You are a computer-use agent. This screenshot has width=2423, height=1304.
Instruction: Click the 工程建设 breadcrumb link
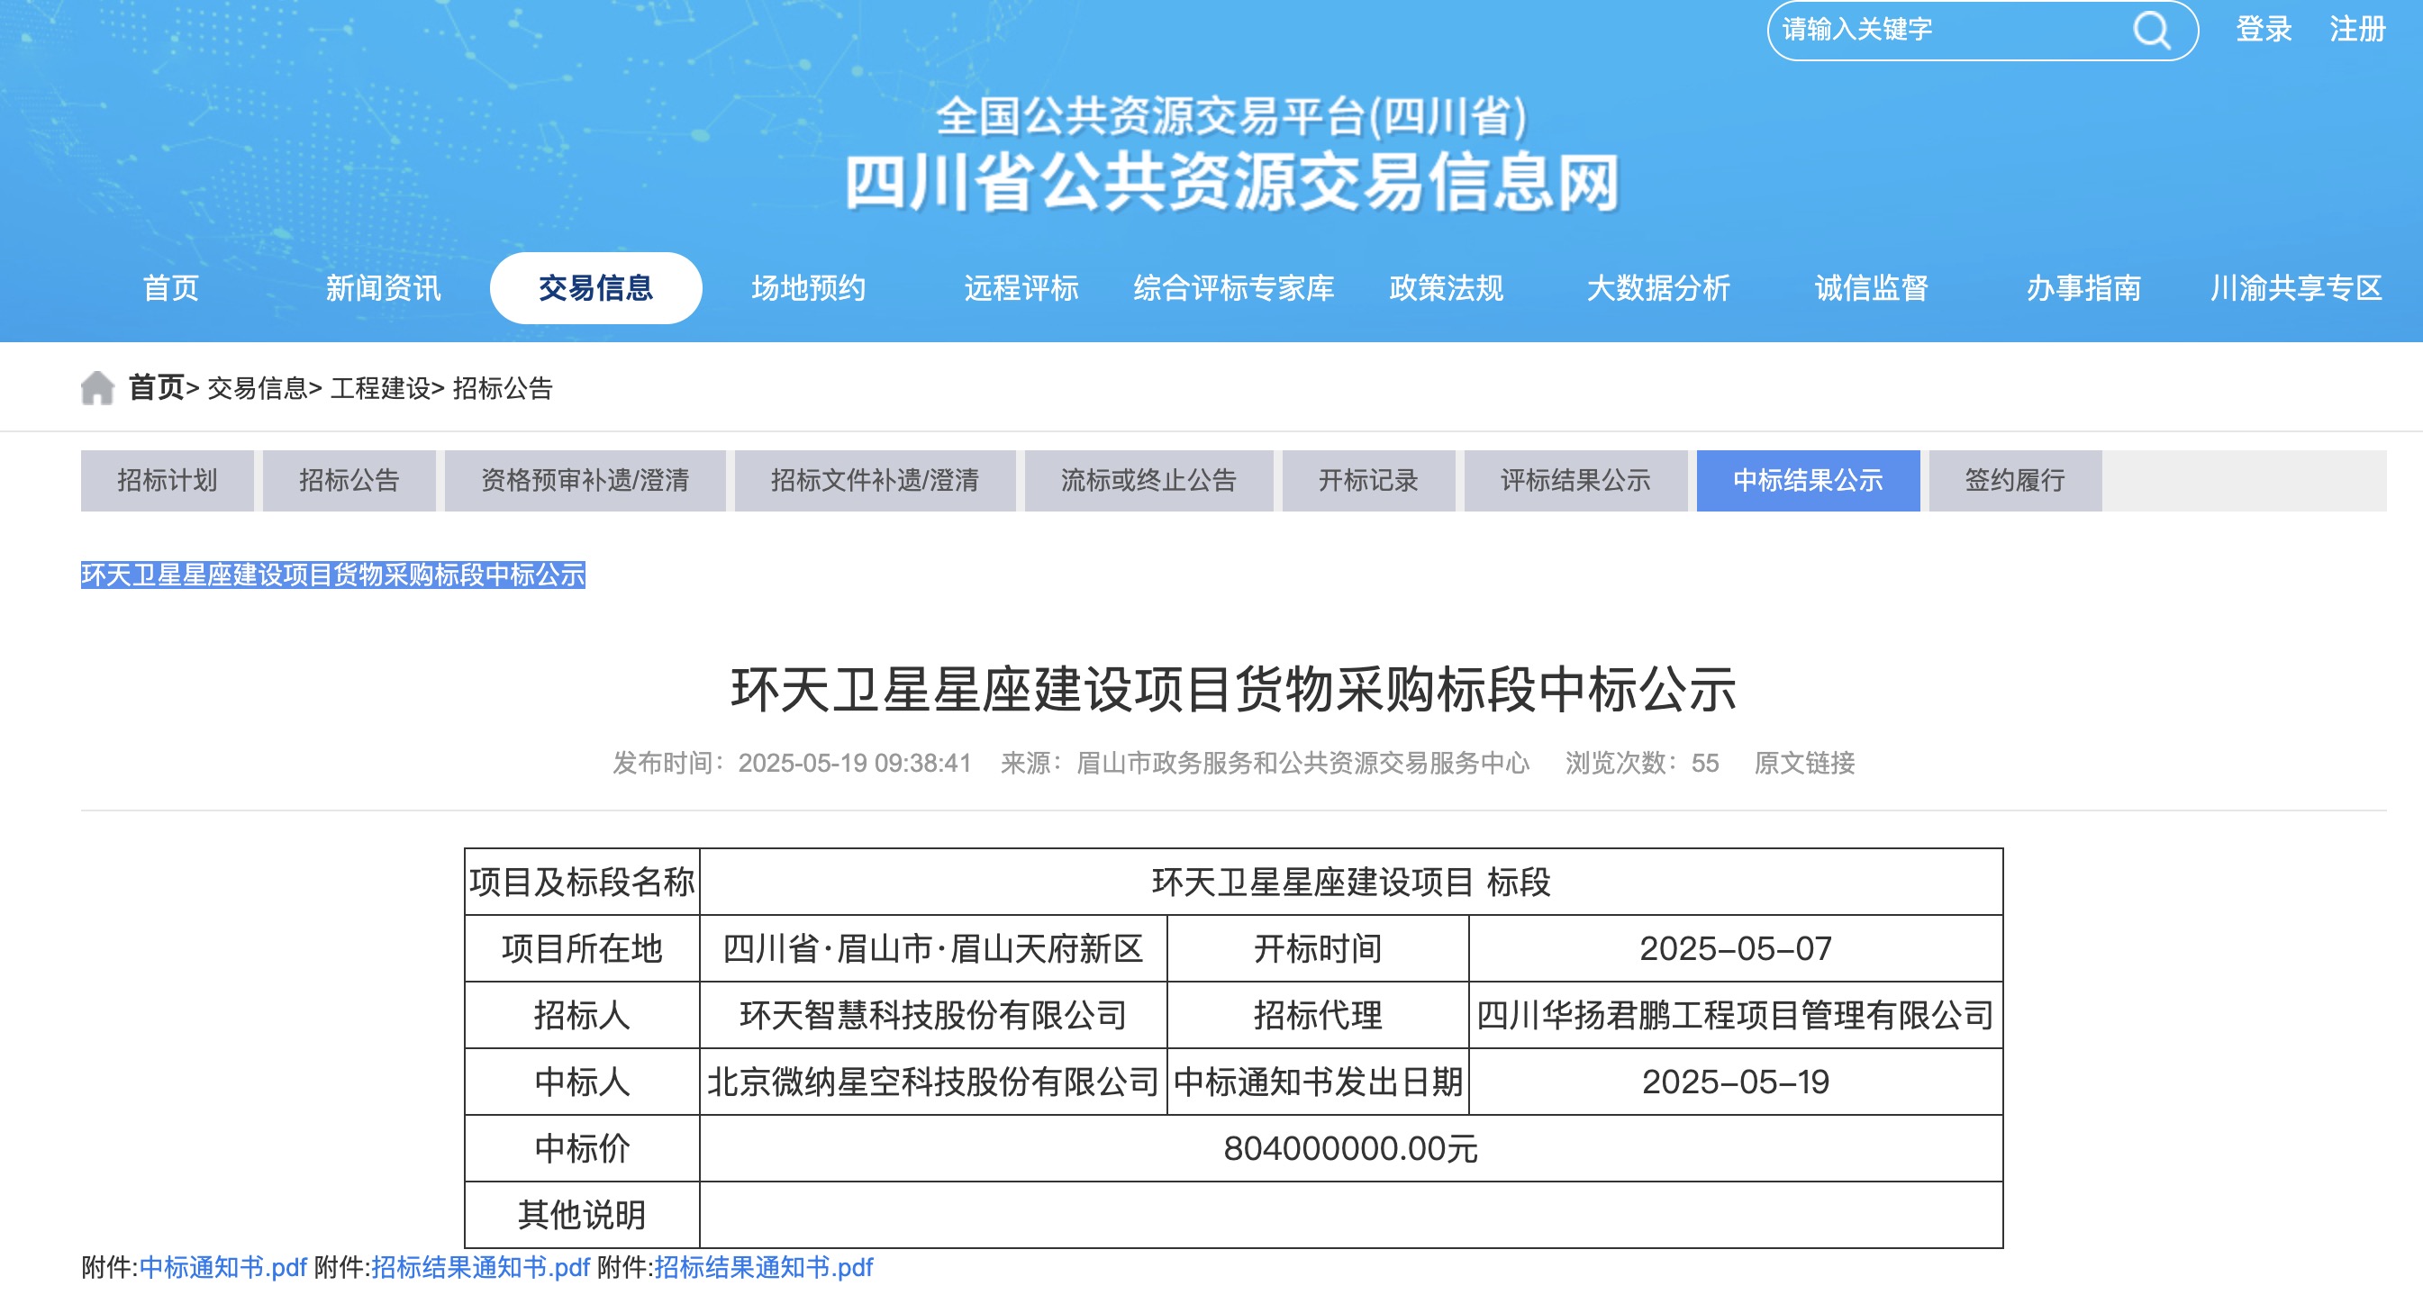click(x=380, y=388)
